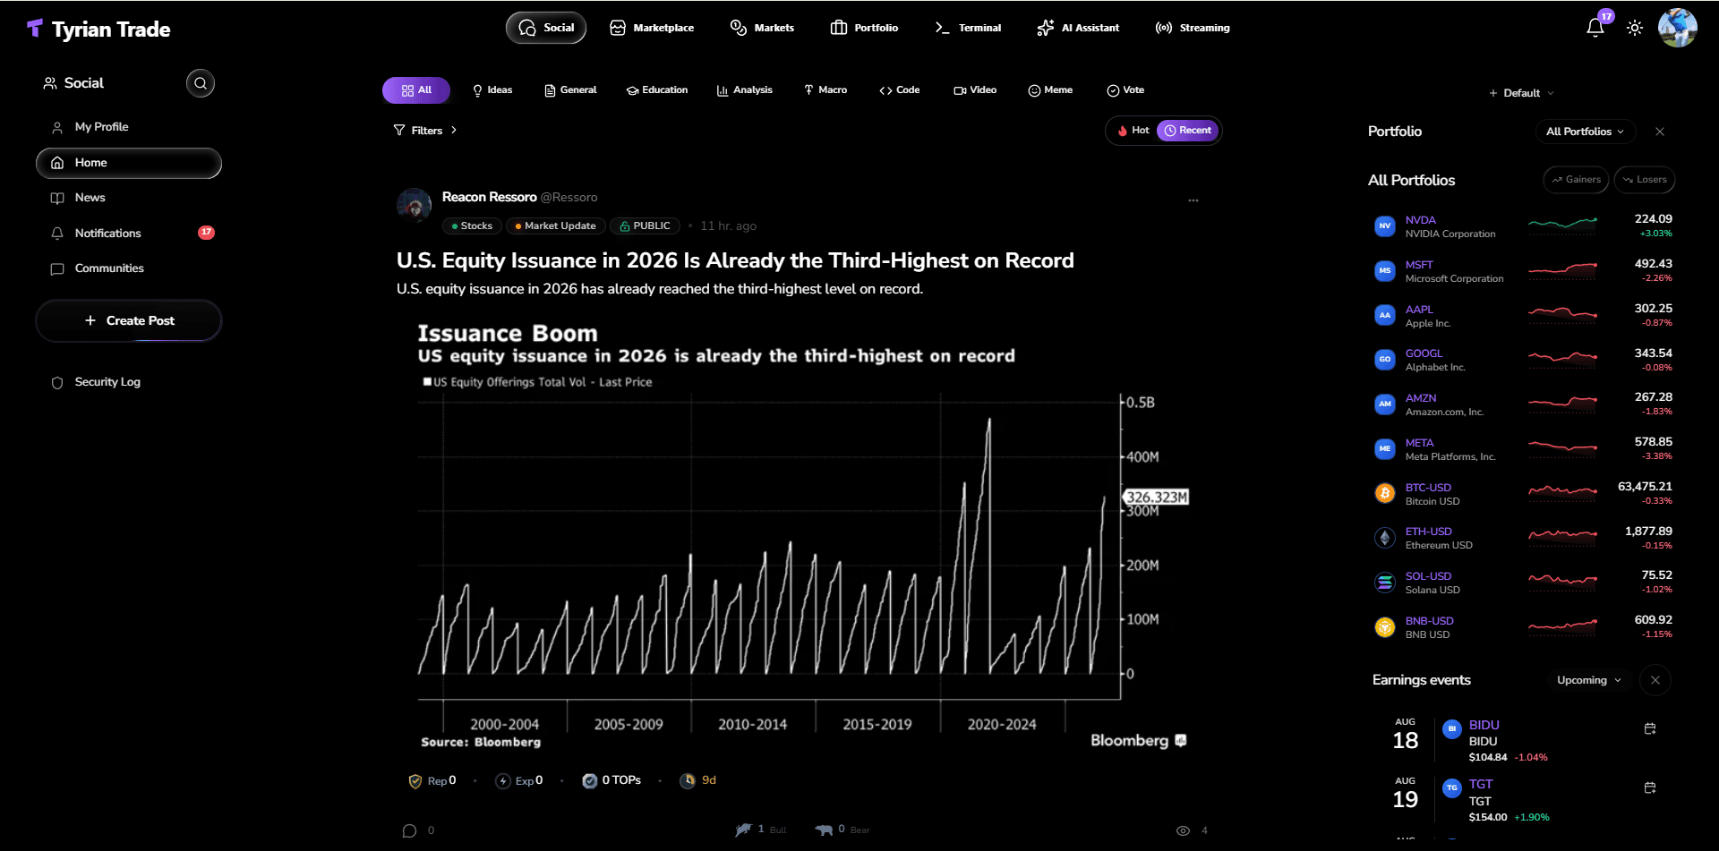The height and width of the screenshot is (851, 1719).
Task: Expand the Filters panel
Action: click(425, 131)
